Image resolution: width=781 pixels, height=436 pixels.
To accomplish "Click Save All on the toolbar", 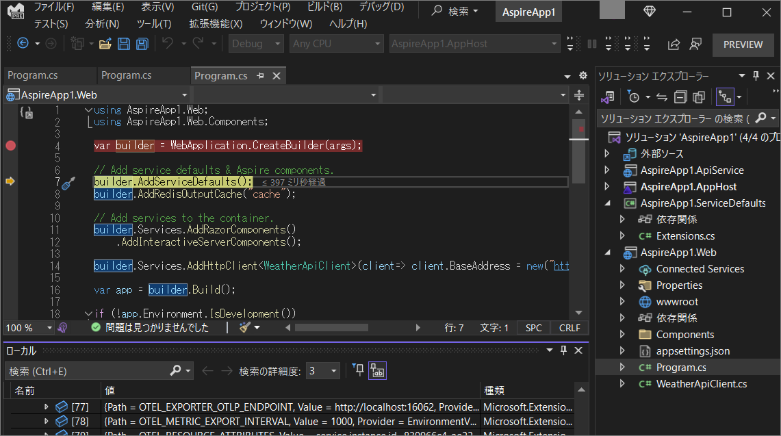I will (142, 44).
